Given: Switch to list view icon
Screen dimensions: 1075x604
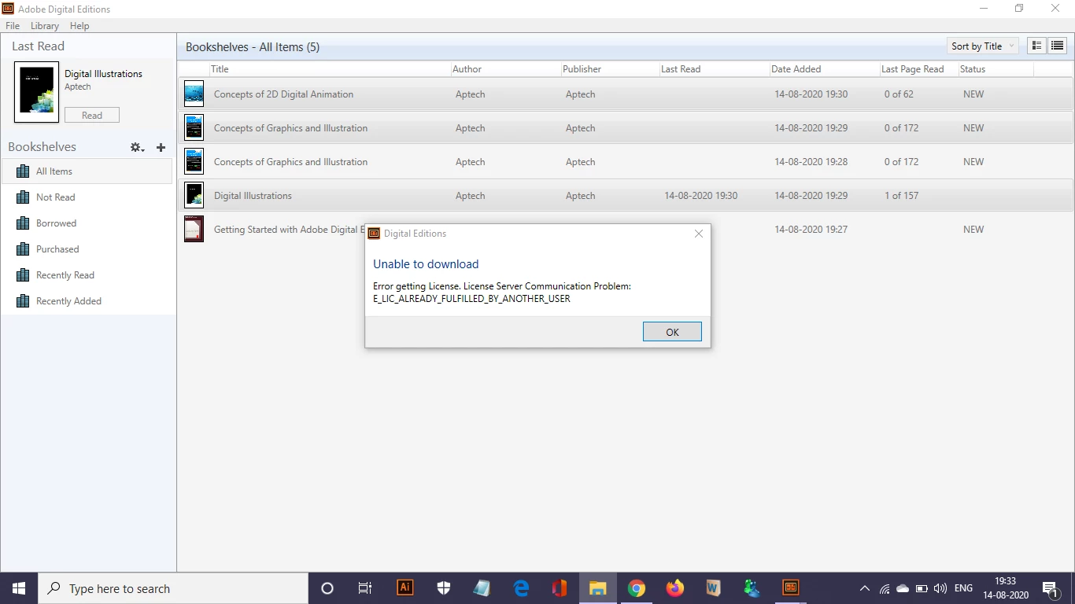Looking at the screenshot, I should click(1057, 46).
